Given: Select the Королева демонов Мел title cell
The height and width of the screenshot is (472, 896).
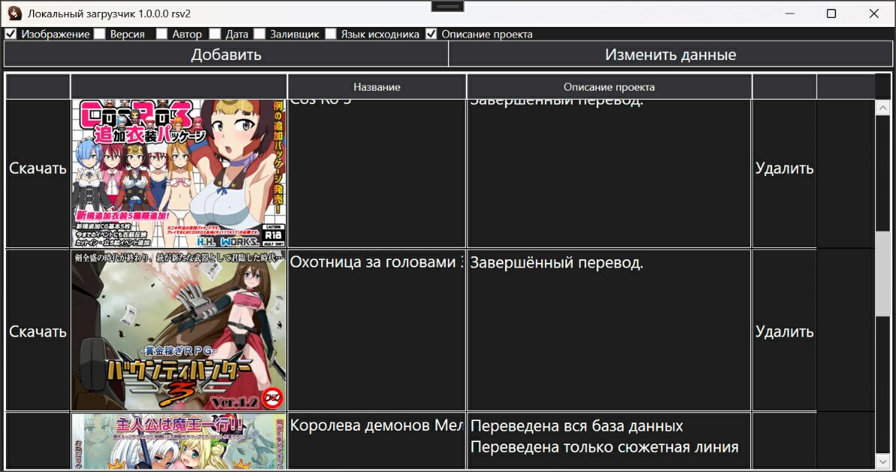Looking at the screenshot, I should point(377,441).
